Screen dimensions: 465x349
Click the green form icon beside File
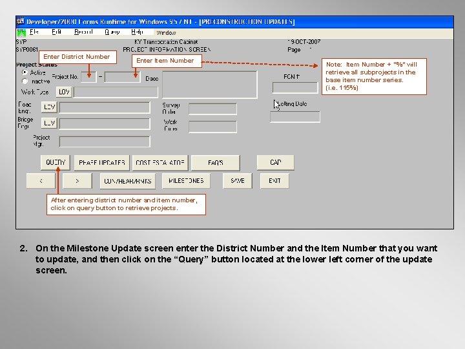tap(21, 33)
